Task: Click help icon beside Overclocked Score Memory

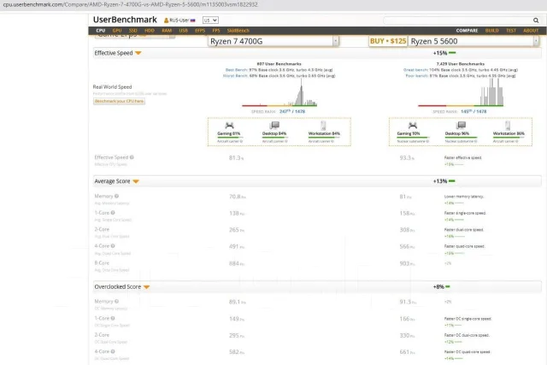Action: click(116, 301)
